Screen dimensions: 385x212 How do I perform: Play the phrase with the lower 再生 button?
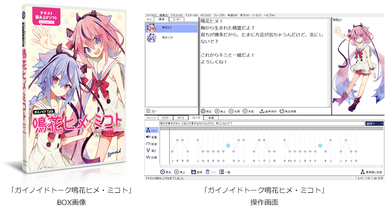(166, 172)
